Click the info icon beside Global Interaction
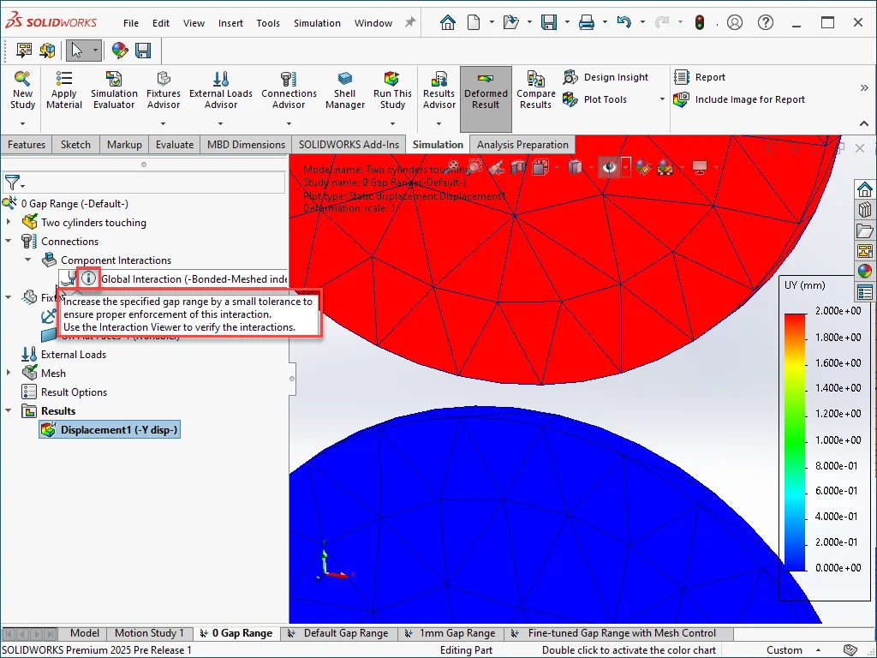The image size is (877, 658). (x=88, y=278)
